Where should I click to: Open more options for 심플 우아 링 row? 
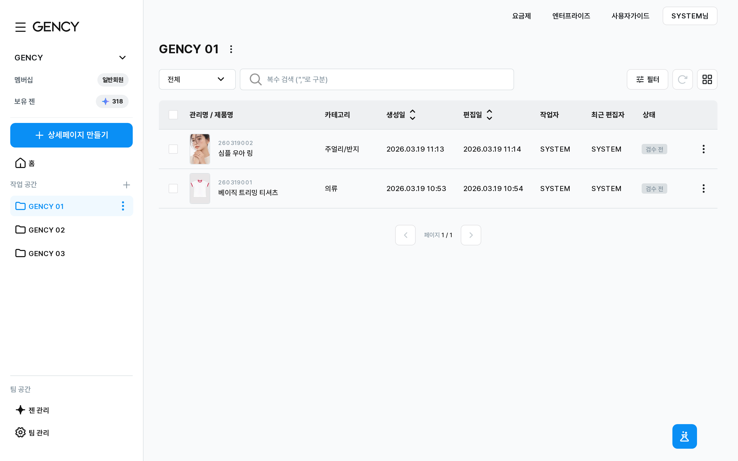click(704, 149)
